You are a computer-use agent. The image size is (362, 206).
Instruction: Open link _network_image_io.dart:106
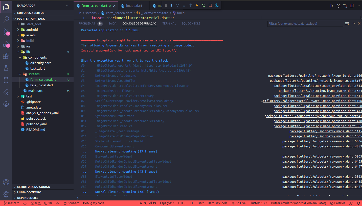[x=315, y=76]
